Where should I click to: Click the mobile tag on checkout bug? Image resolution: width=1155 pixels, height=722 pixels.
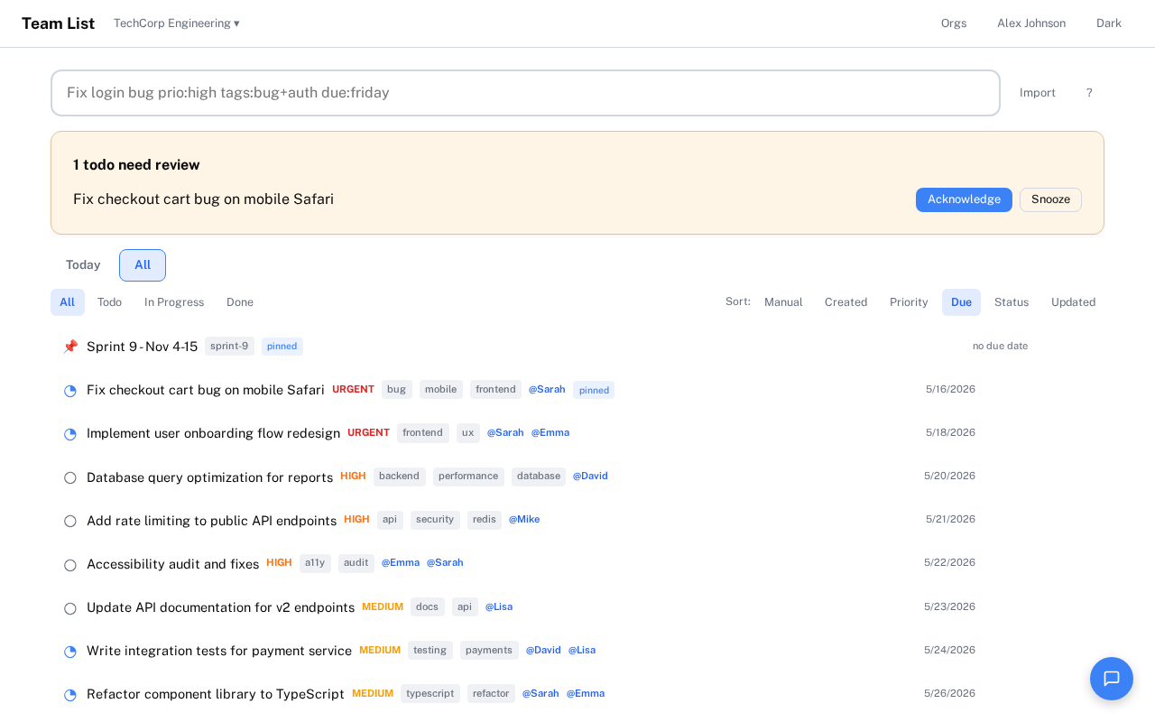(441, 390)
